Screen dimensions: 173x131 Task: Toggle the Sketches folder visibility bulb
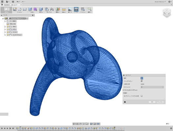coord(8,32)
